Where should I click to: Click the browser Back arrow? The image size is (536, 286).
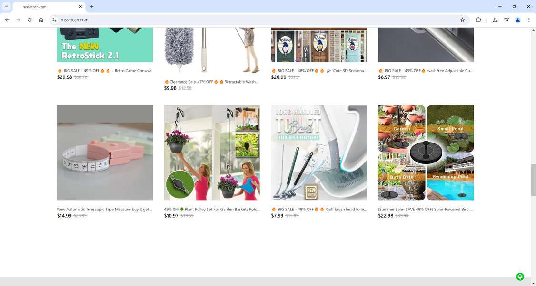[x=7, y=20]
